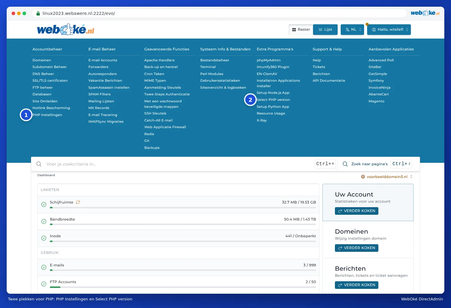The image size is (451, 308).
Task: Click VERDER KIJKEN under Berichten
Action: tap(356, 285)
